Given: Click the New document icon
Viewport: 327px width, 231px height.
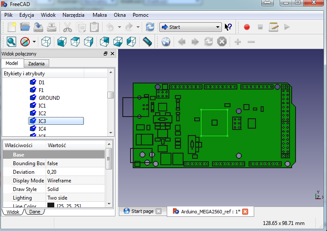Looking at the screenshot, I should point(12,27).
